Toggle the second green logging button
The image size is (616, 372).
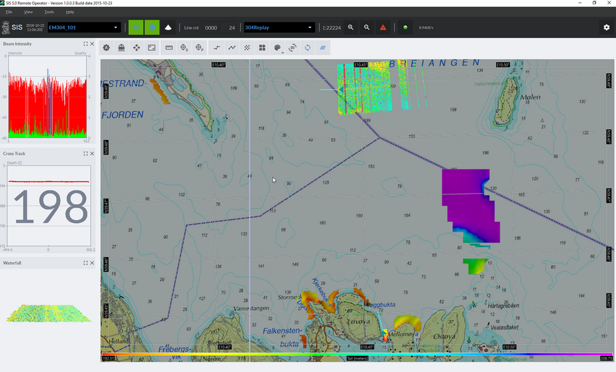click(x=152, y=27)
